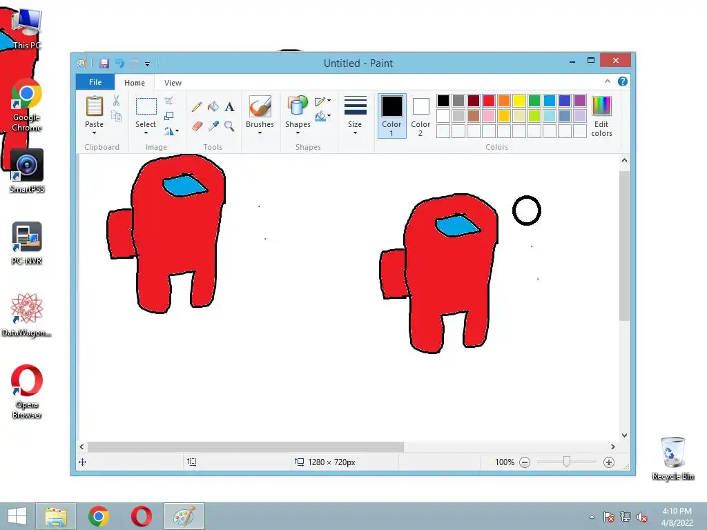The height and width of the screenshot is (530, 707).
Task: Select the Pencil tool
Action: click(197, 107)
